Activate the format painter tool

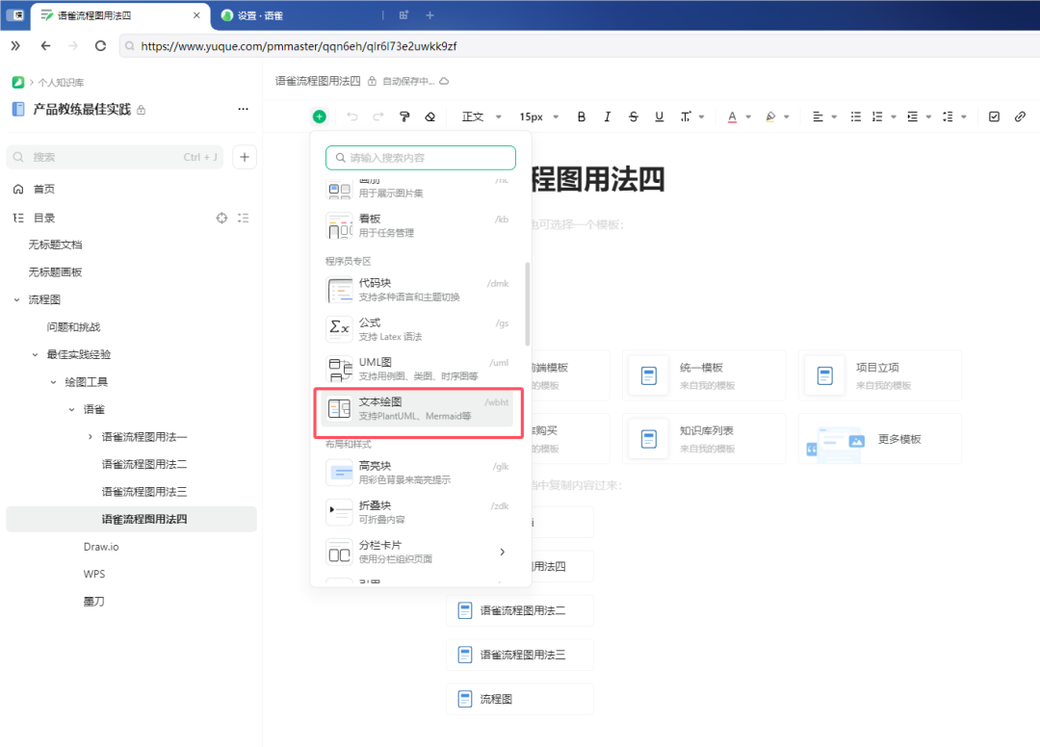tap(403, 116)
